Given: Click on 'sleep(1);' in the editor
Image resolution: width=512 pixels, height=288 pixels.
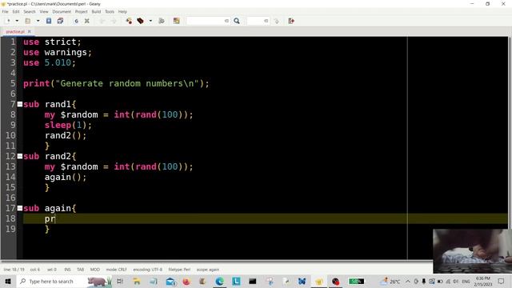Looking at the screenshot, I should (x=68, y=125).
